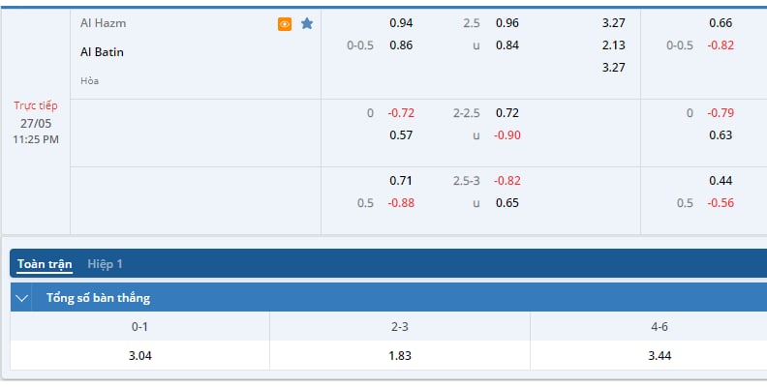Pick Al Batin handicap odds 0.86
Image resolution: width=767 pixels, height=387 pixels.
[401, 45]
